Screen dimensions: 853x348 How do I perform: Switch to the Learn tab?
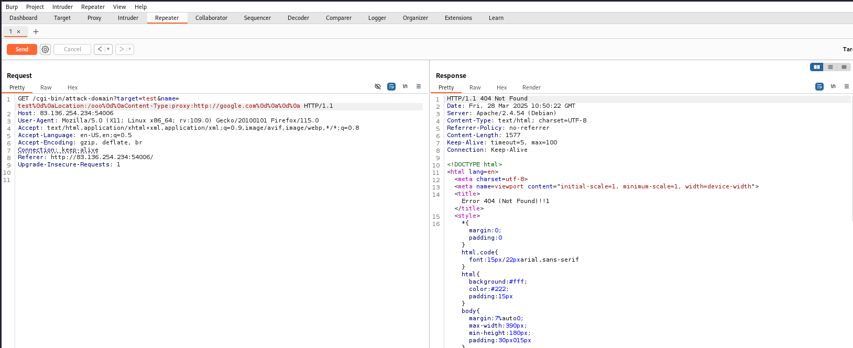pyautogui.click(x=496, y=18)
